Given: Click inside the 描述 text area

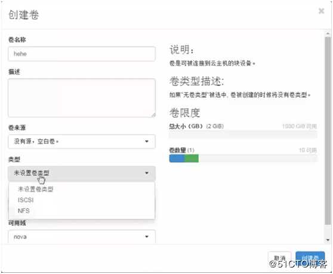Looking at the screenshot, I should click(82, 98).
